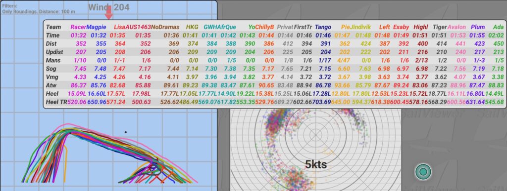Select the Heel TR row label
Viewport: 507px width, 191px height.
tap(56, 102)
